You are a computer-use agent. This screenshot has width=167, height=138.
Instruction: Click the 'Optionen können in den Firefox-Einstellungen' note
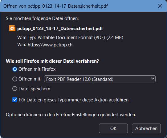[71, 115]
